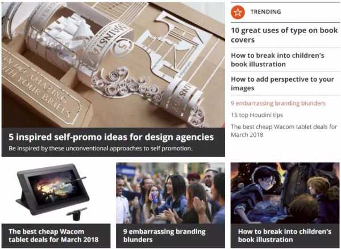Click the cheering crowd photo thumbnail

point(170,193)
